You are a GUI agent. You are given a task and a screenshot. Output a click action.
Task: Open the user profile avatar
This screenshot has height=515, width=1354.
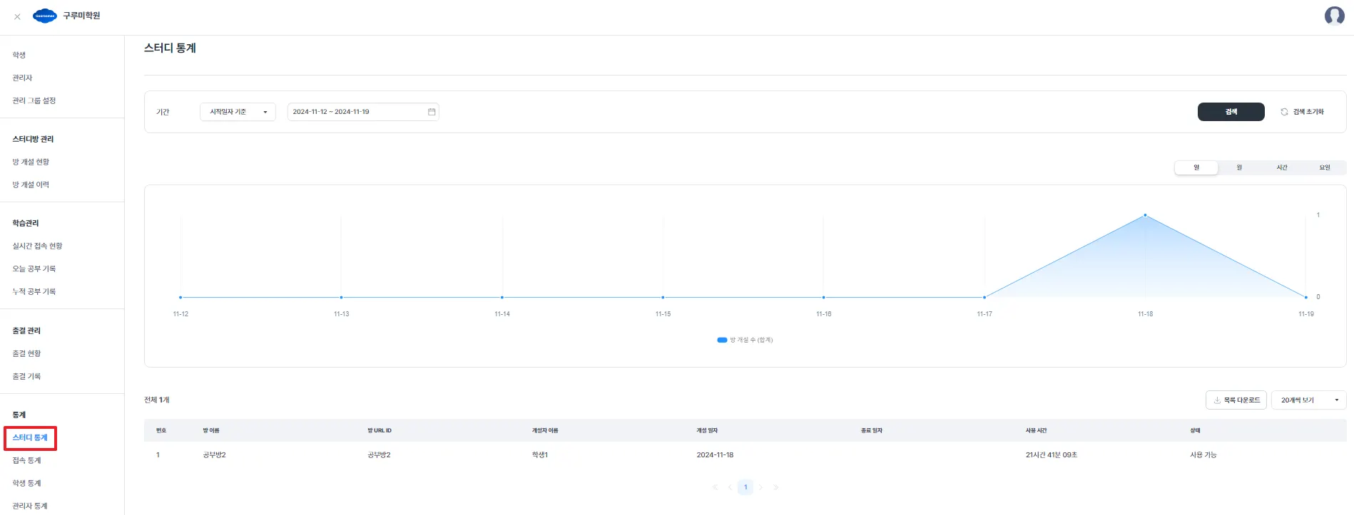coord(1334,16)
